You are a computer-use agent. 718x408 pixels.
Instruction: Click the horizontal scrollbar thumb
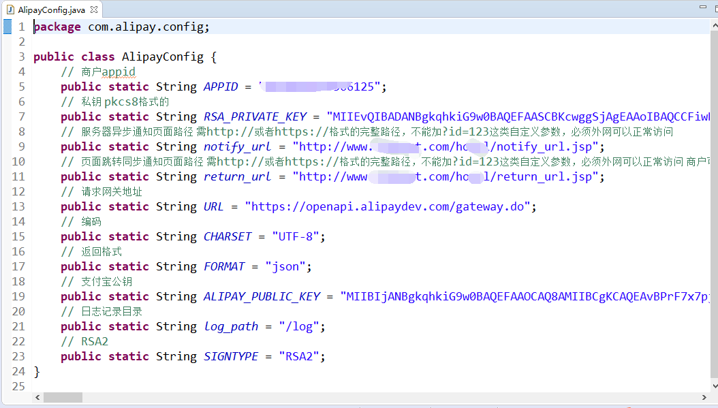coord(63,397)
